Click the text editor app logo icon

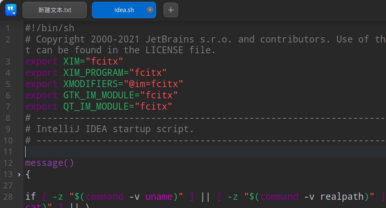pyautogui.click(x=11, y=10)
